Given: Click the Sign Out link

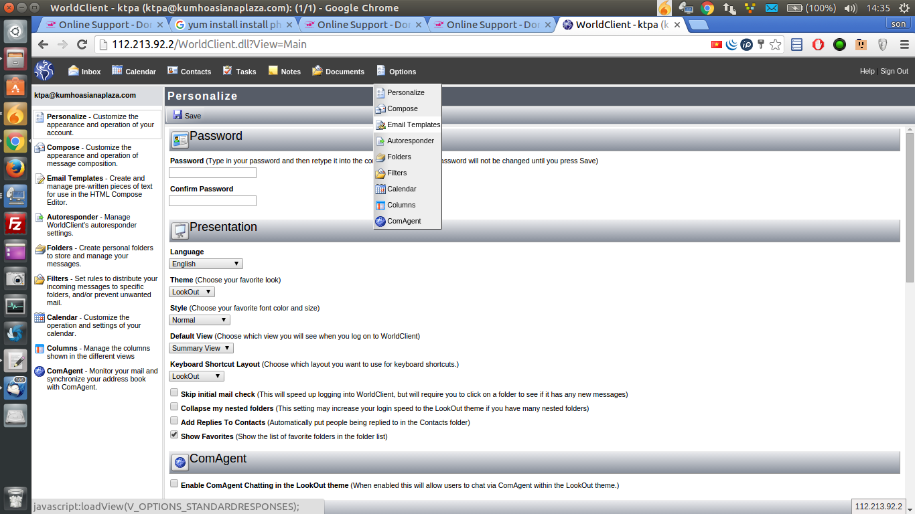Looking at the screenshot, I should pyautogui.click(x=894, y=71).
